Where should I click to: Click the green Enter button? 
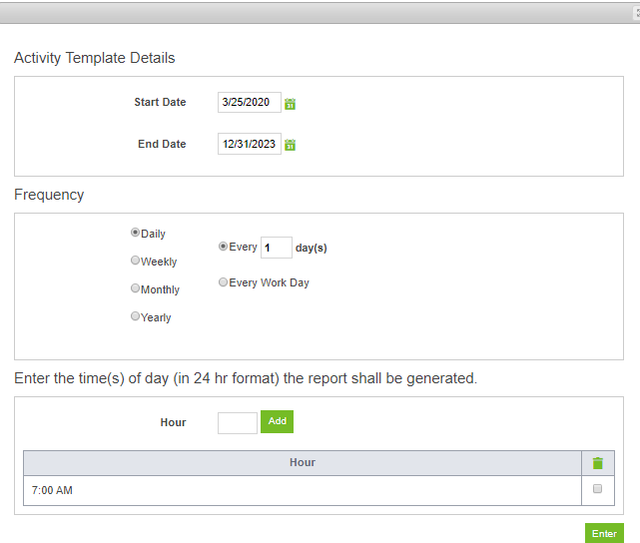coord(604,533)
